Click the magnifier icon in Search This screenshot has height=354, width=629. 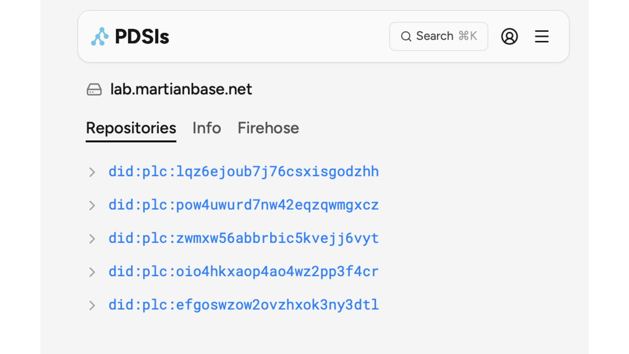[x=406, y=36]
